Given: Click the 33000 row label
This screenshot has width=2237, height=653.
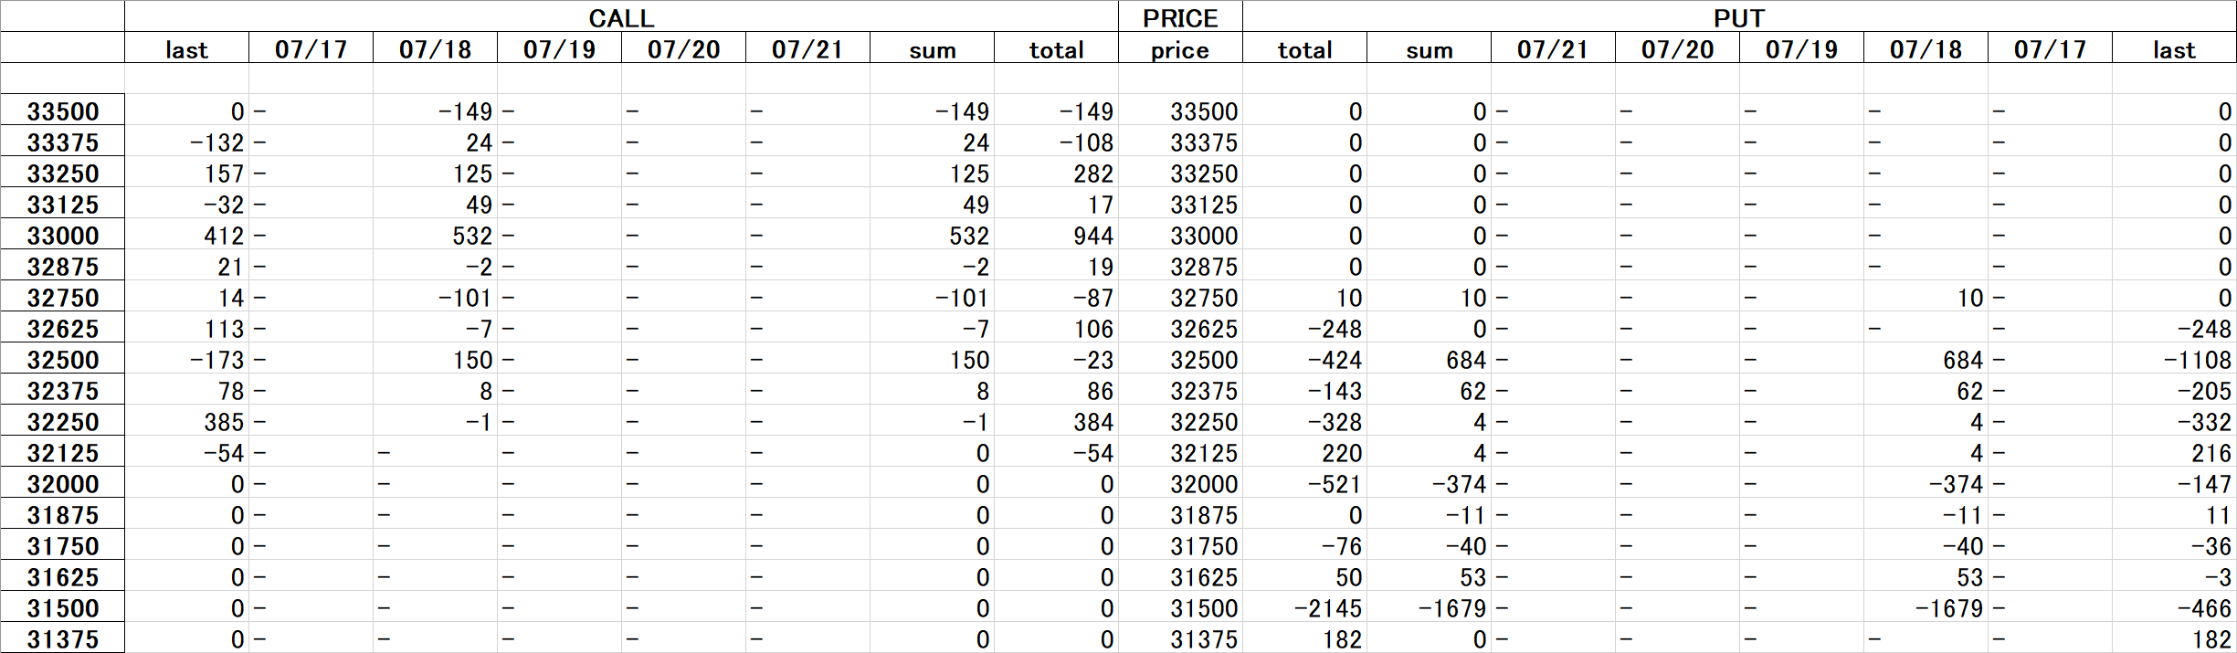Looking at the screenshot, I should pos(62,235).
